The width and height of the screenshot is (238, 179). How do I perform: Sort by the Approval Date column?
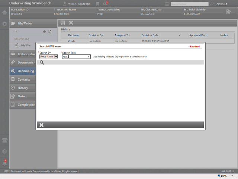coord(198,35)
